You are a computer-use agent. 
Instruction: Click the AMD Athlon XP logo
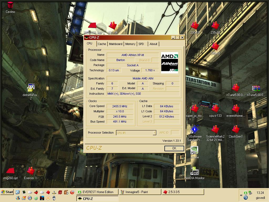click(x=169, y=63)
